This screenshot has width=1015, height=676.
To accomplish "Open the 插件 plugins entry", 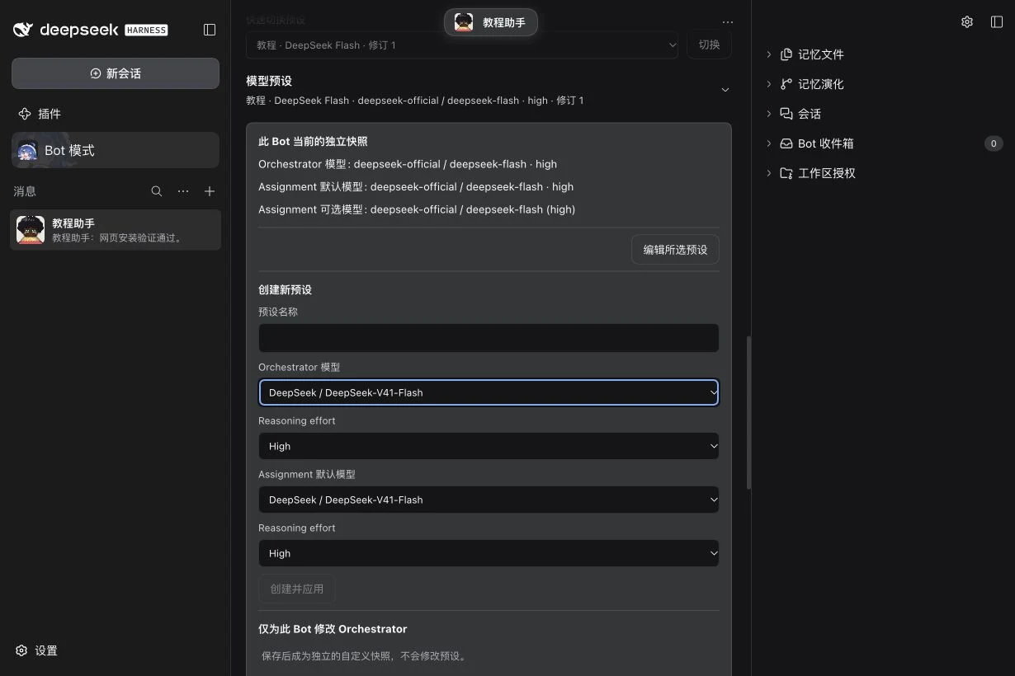I will 116,114.
